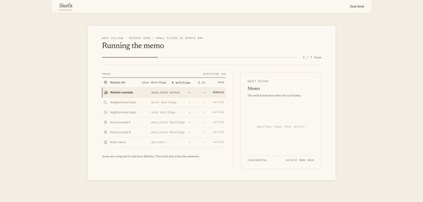Click the circle icon for the artist Neighborhood taste row
The width and height of the screenshot is (423, 202).
(x=105, y=113)
